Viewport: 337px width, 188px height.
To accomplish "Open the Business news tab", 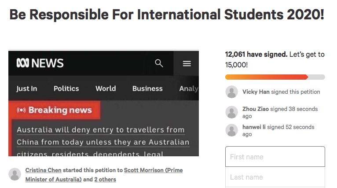I will (147, 88).
